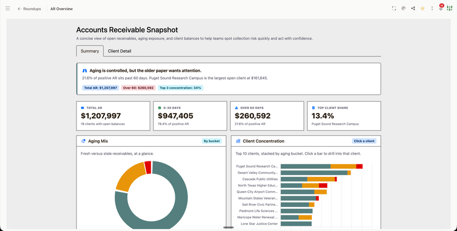The width and height of the screenshot is (457, 231).
Task: Click the $1,207,997 Total AR value
Action: point(101,116)
